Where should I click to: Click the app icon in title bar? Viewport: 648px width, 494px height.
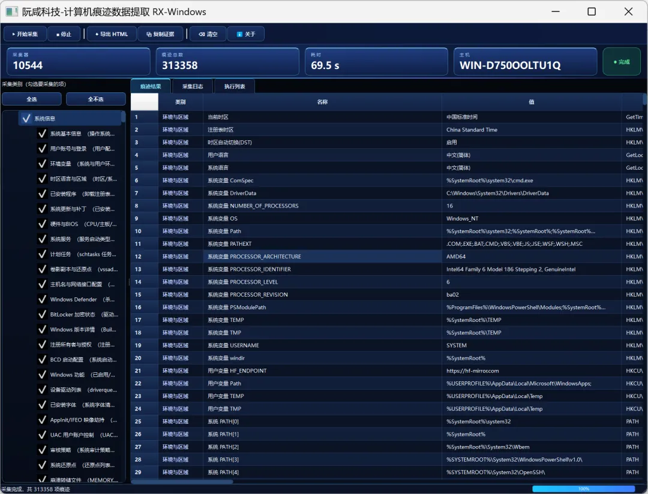click(x=11, y=11)
